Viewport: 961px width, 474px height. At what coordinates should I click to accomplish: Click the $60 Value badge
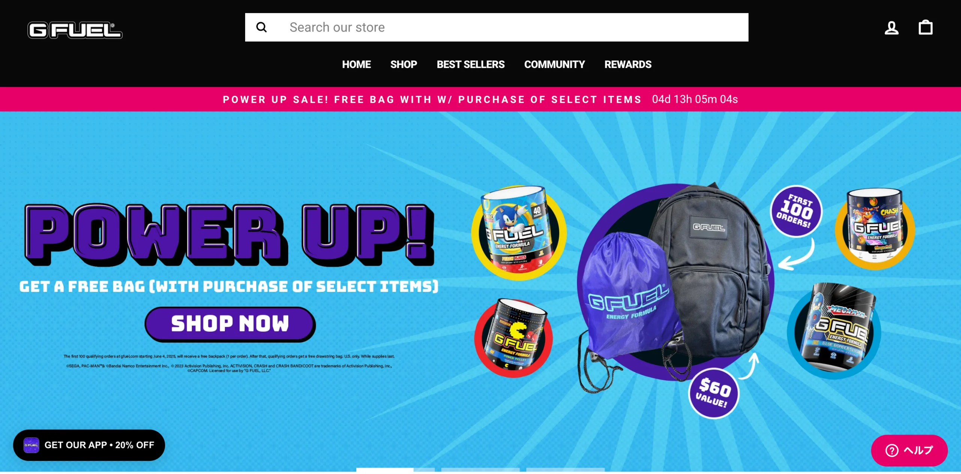coord(714,393)
